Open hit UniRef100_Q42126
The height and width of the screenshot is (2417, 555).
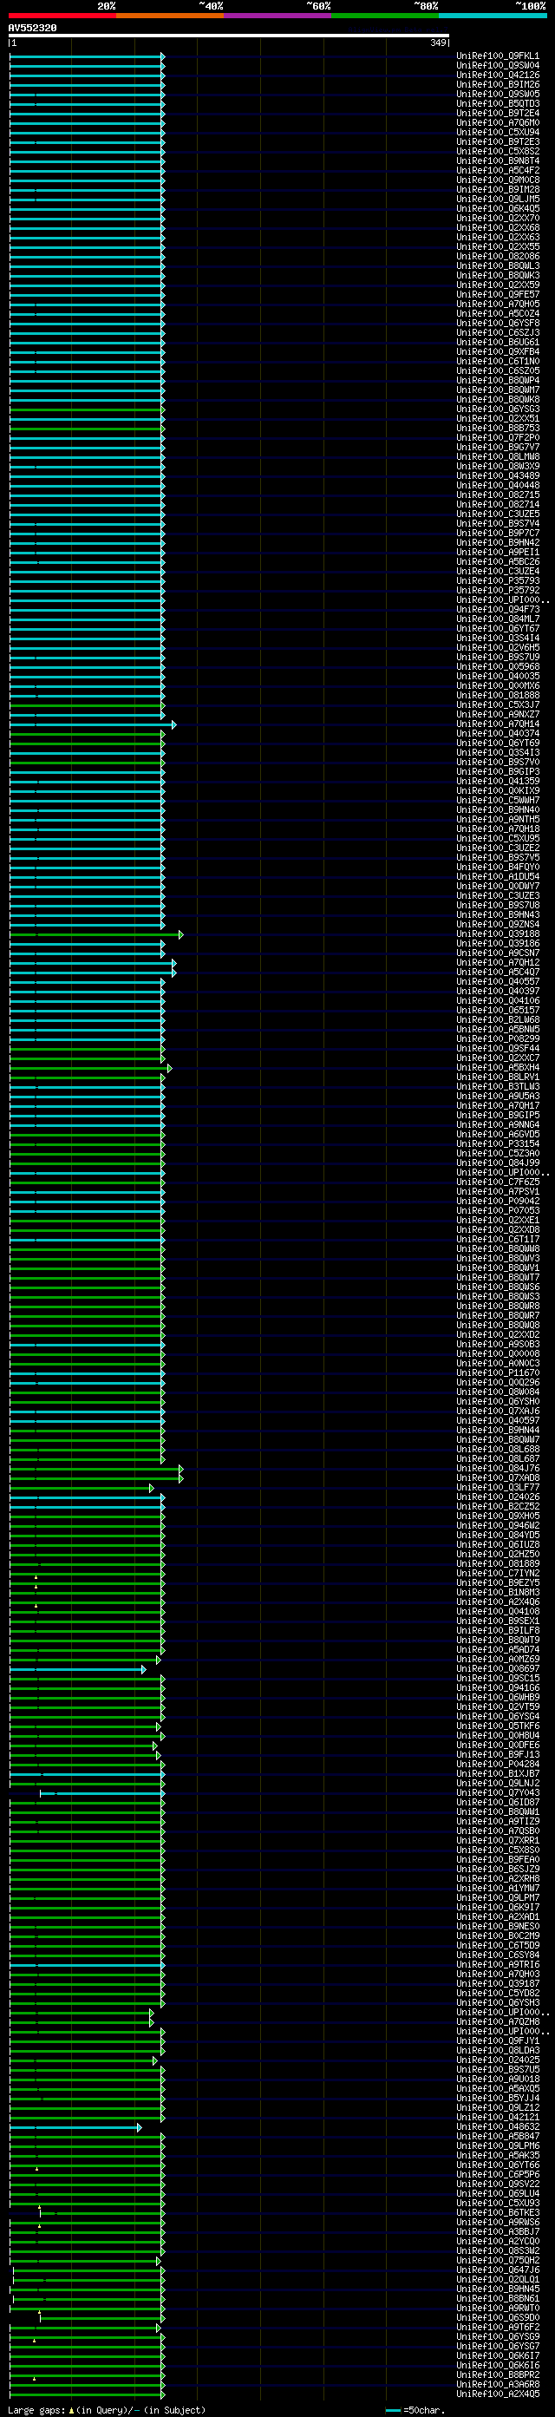[x=498, y=75]
